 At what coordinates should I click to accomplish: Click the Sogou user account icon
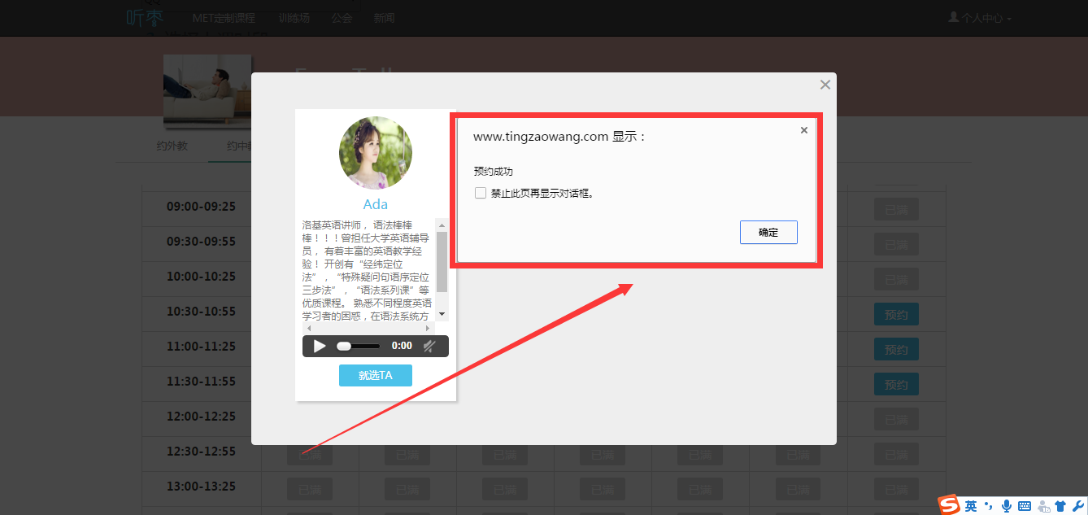(x=1043, y=506)
